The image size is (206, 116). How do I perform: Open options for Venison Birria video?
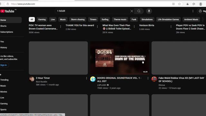[171, 26]
